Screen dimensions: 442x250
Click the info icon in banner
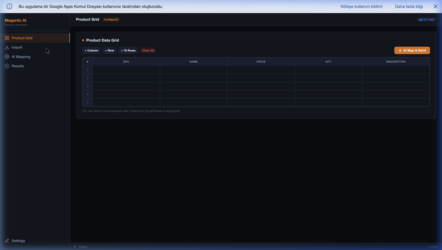coord(9,6)
